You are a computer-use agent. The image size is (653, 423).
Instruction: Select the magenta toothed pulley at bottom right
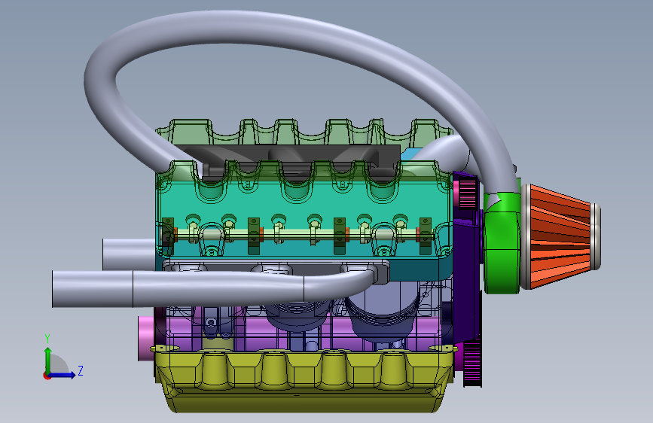pos(472,364)
